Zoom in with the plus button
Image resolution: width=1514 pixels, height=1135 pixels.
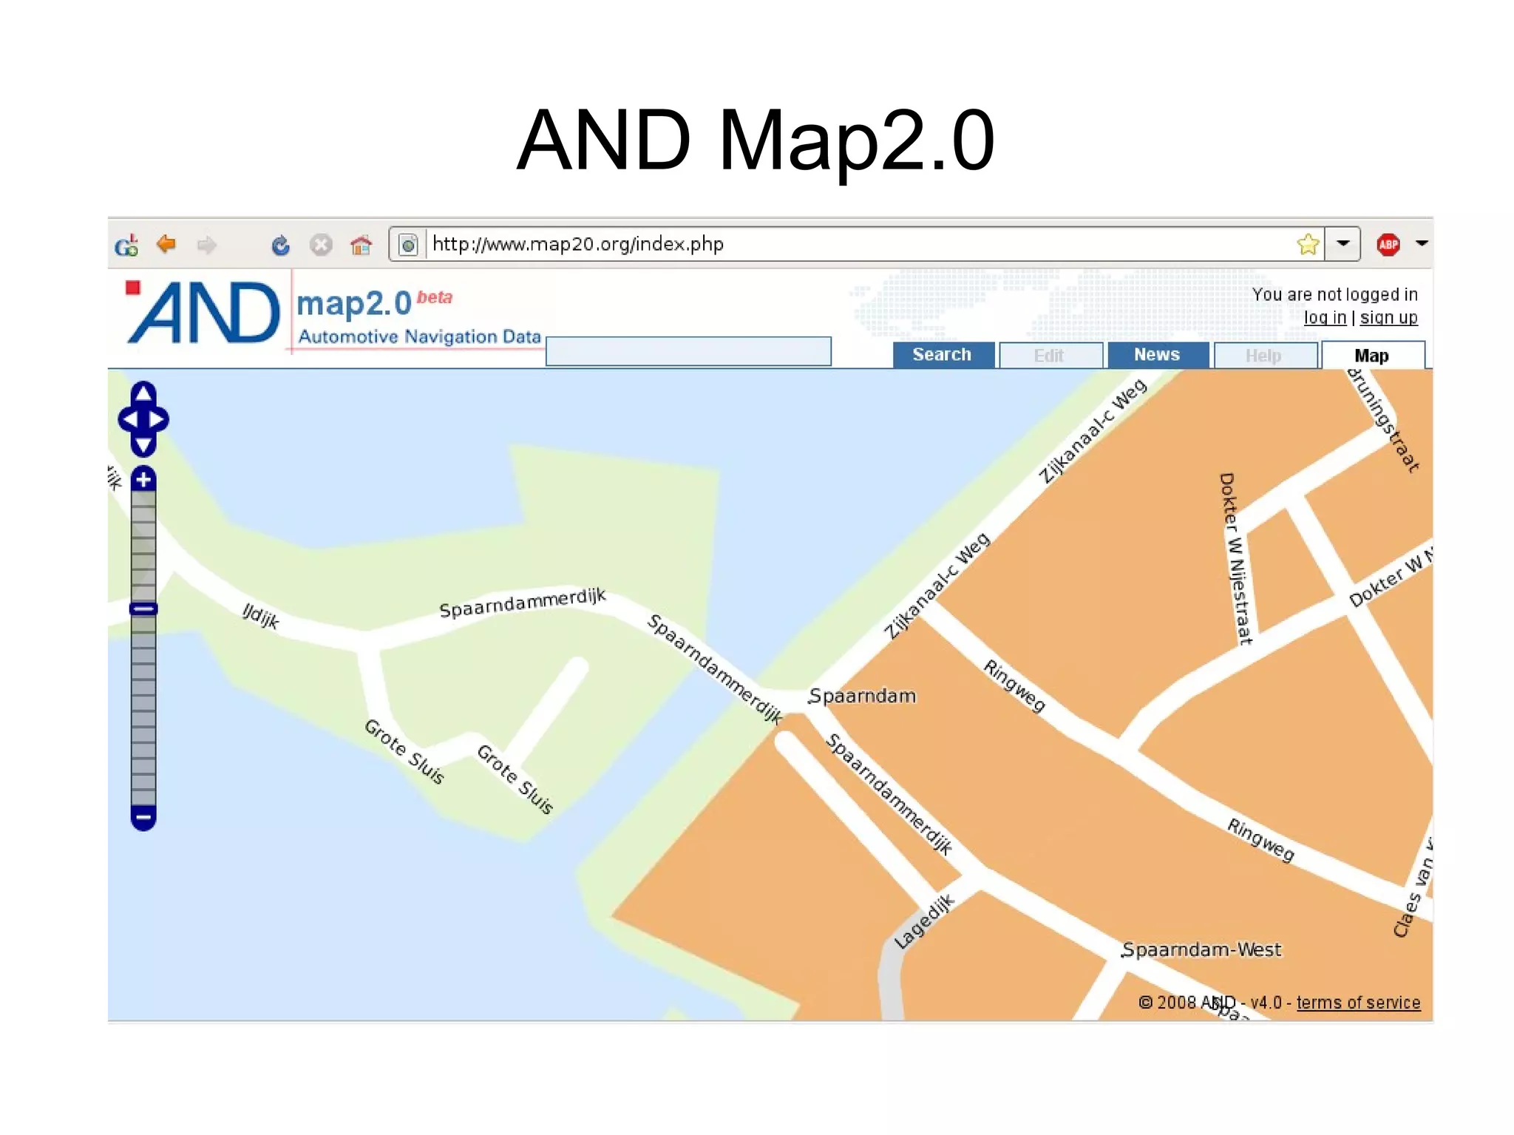tap(143, 479)
